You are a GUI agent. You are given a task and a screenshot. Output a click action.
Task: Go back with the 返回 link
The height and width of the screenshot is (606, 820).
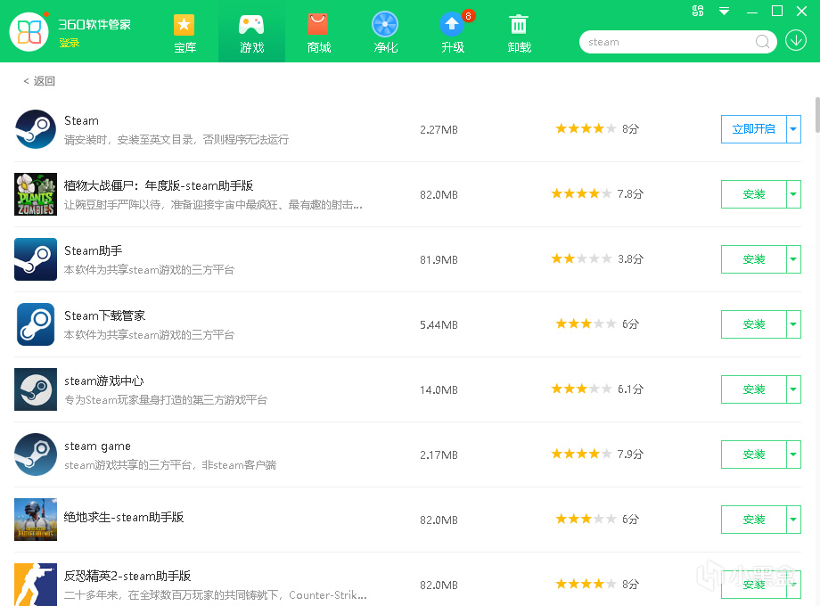click(x=39, y=81)
